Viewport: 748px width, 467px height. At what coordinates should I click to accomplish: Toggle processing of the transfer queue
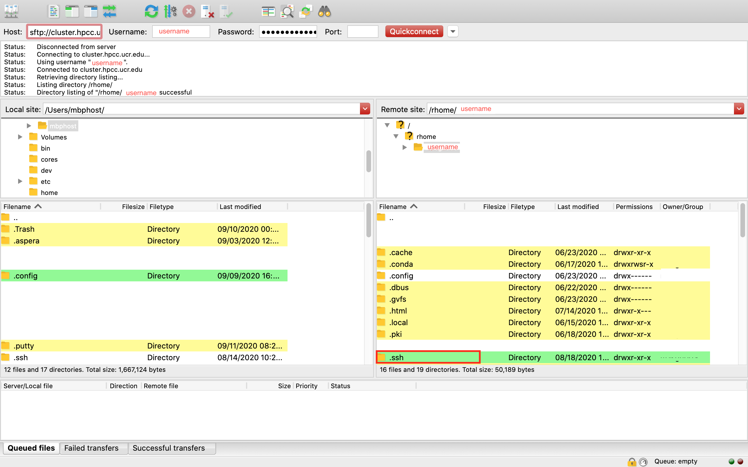coord(170,11)
